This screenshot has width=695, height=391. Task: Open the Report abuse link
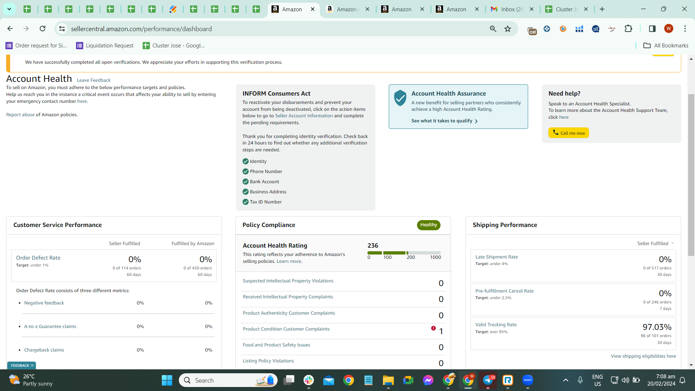[20, 115]
